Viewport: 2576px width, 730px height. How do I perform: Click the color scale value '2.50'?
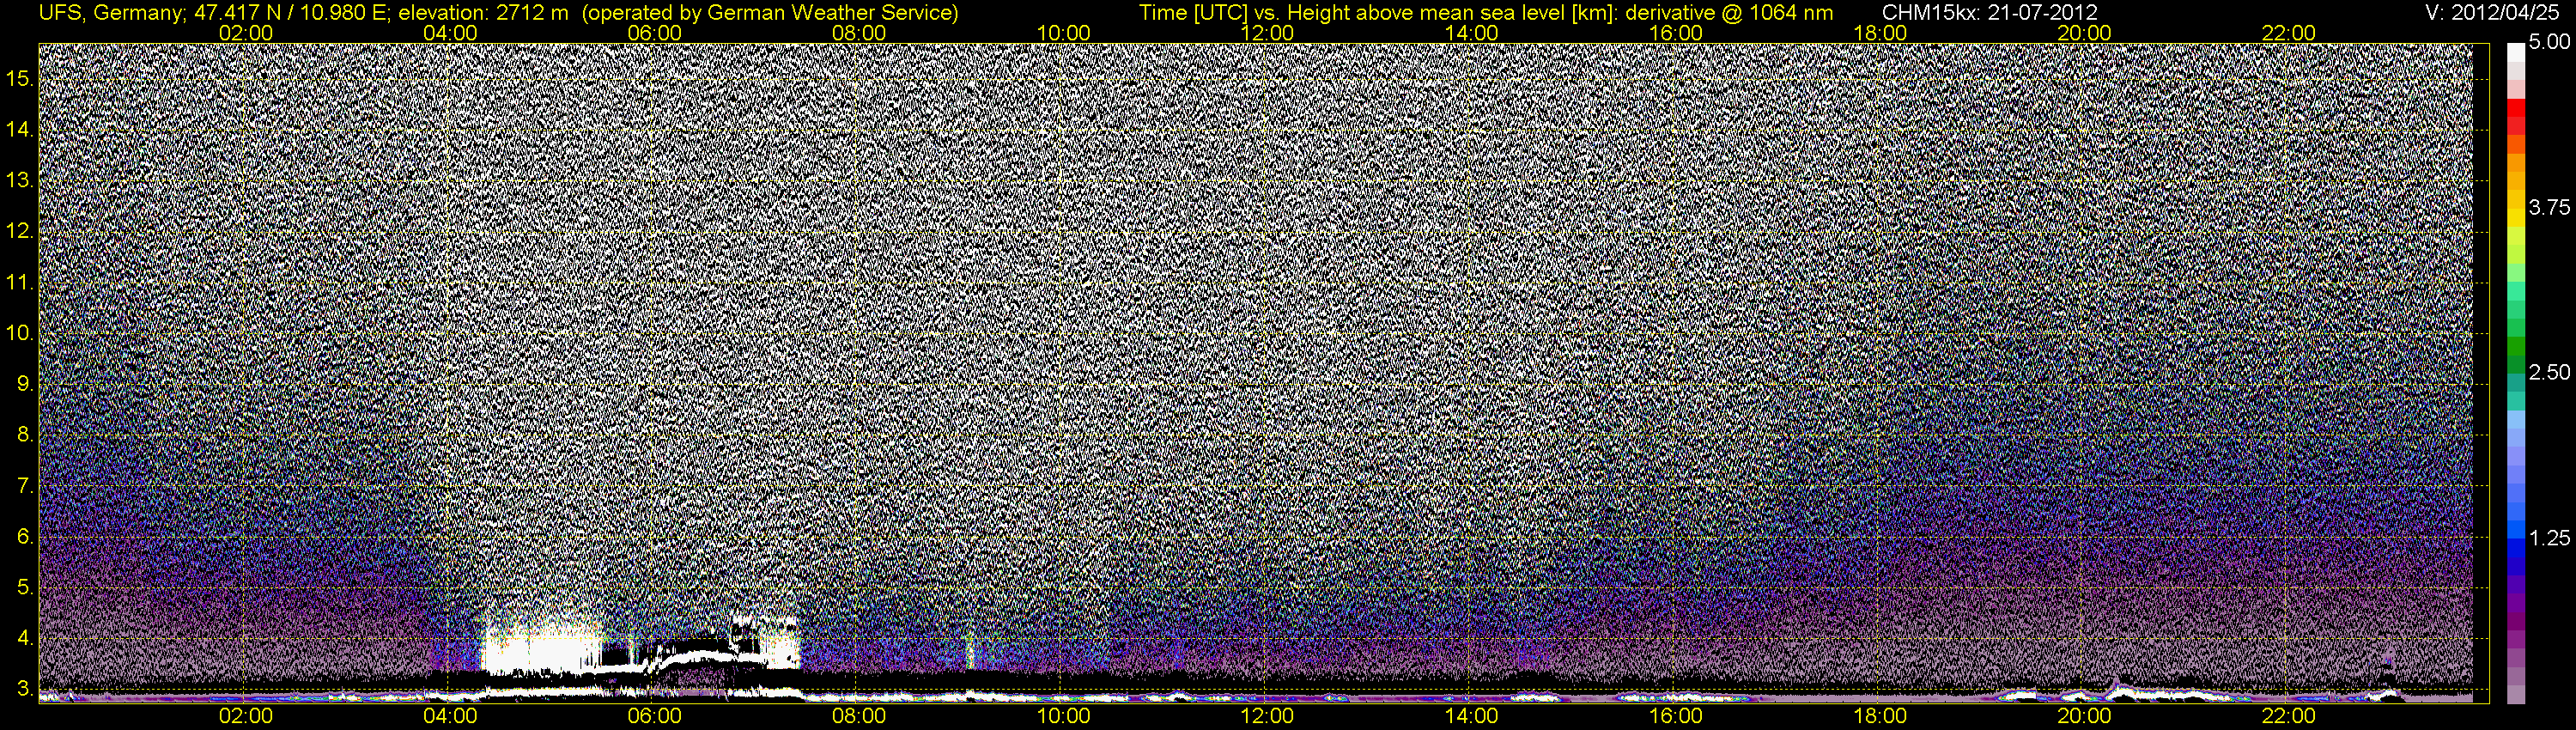coord(2549,373)
